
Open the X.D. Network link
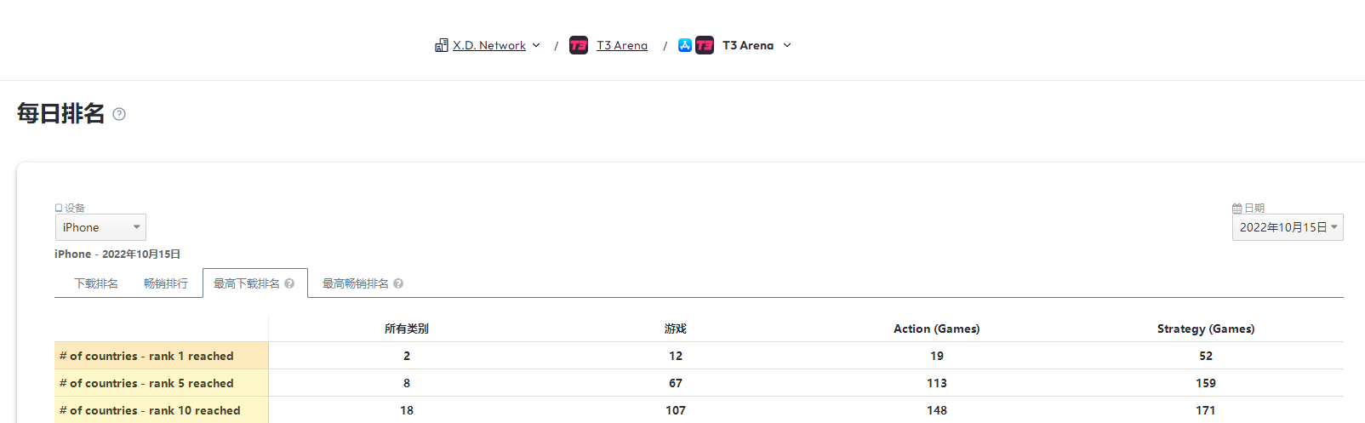(x=489, y=45)
